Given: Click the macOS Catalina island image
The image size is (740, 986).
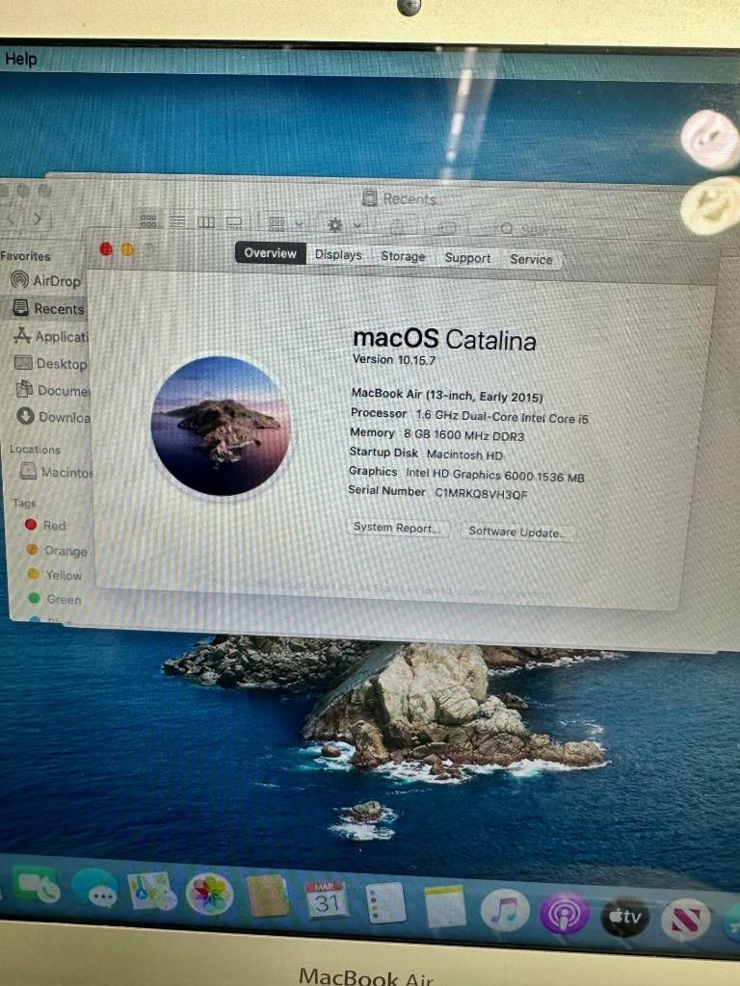Looking at the screenshot, I should click(221, 427).
